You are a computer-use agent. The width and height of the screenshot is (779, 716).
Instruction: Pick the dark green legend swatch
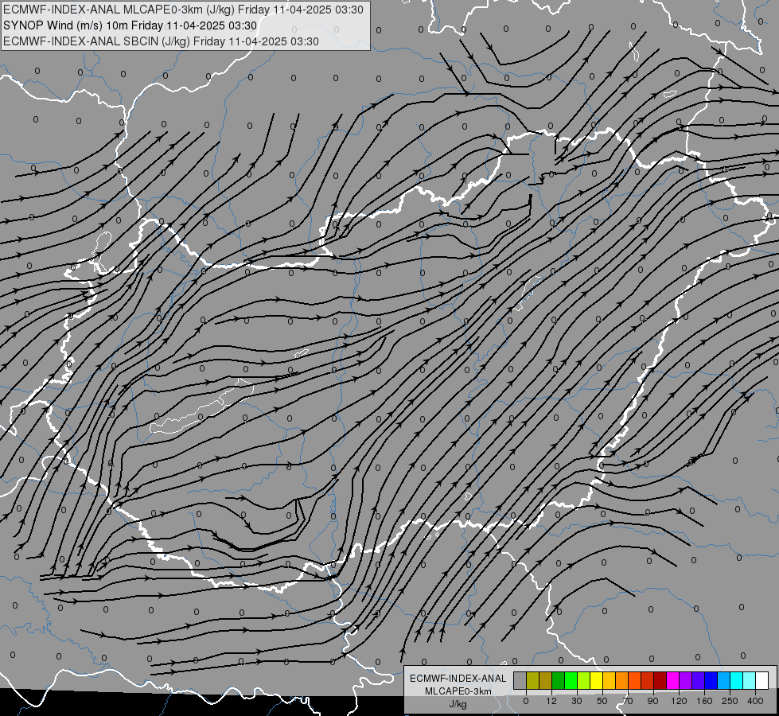559,680
